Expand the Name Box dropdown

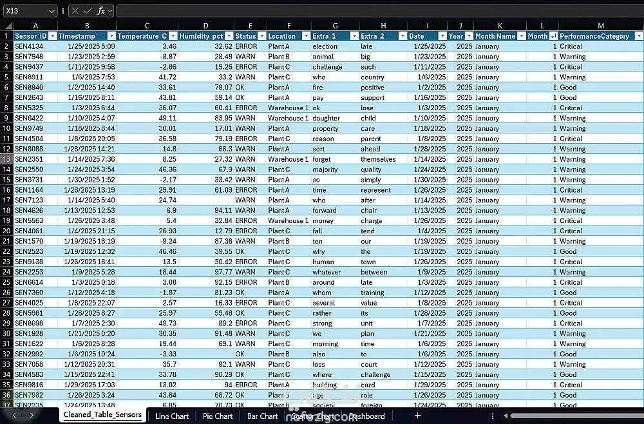coord(52,11)
